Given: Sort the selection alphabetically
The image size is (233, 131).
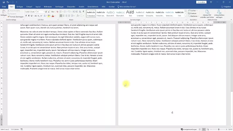Looking at the screenshot, I should coord(80,12).
